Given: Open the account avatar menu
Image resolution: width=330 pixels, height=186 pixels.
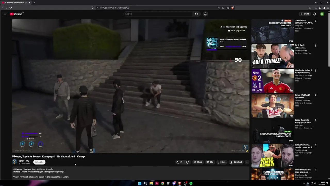Looking at the screenshot, I should (322, 14).
